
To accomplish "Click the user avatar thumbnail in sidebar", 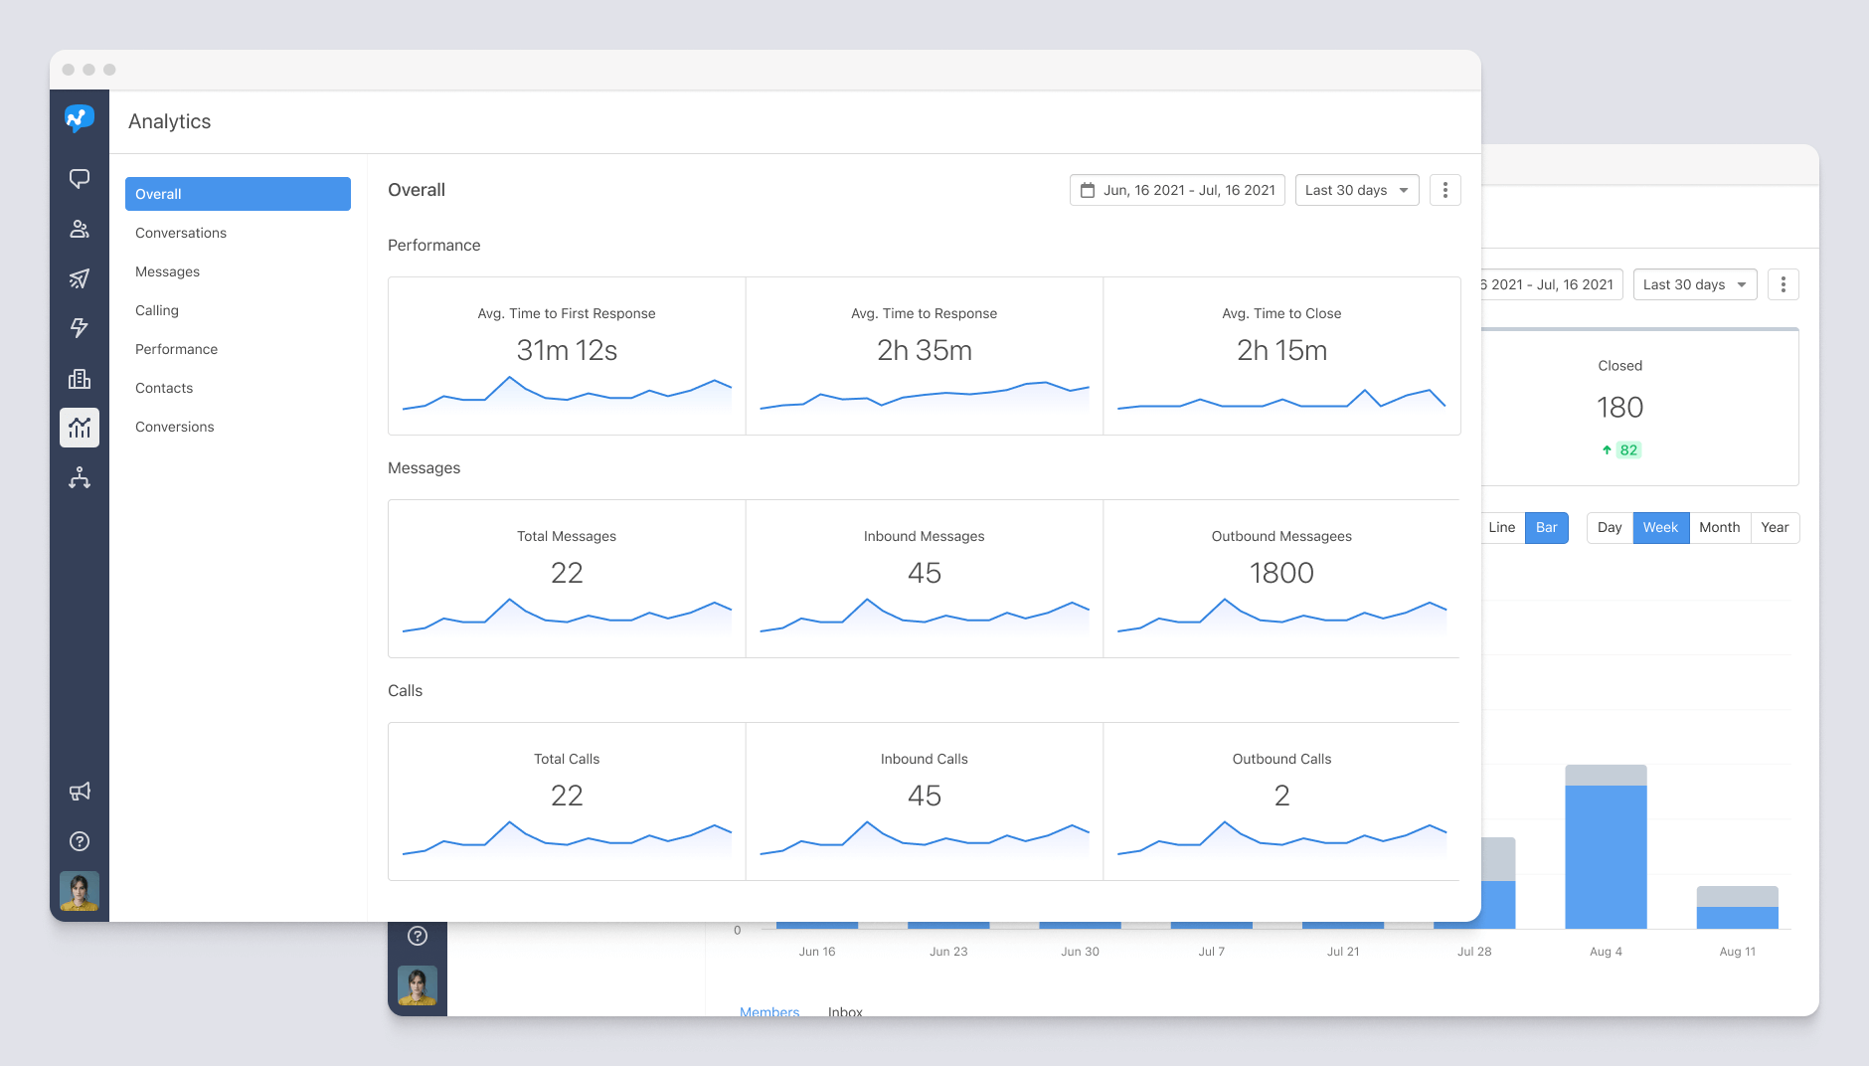I will click(x=80, y=892).
